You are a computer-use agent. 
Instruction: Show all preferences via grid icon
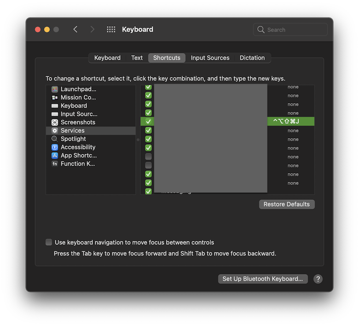111,29
